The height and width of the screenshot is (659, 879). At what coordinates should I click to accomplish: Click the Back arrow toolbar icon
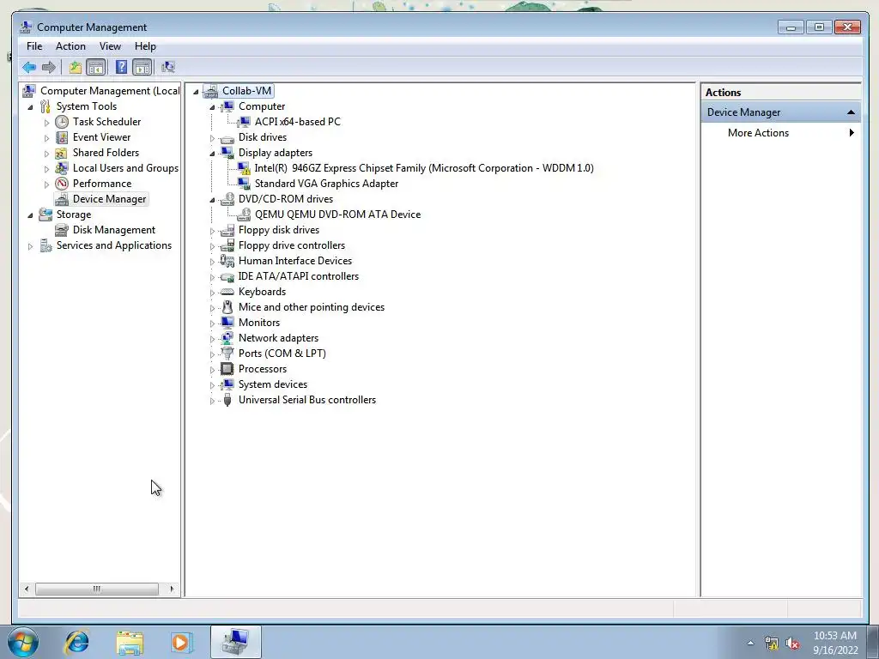click(x=29, y=68)
